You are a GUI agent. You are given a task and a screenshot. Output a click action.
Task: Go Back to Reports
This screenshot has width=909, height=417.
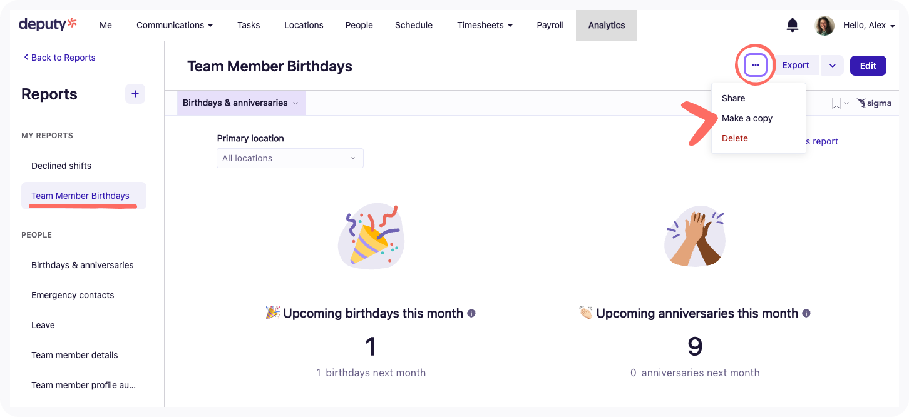pyautogui.click(x=59, y=58)
